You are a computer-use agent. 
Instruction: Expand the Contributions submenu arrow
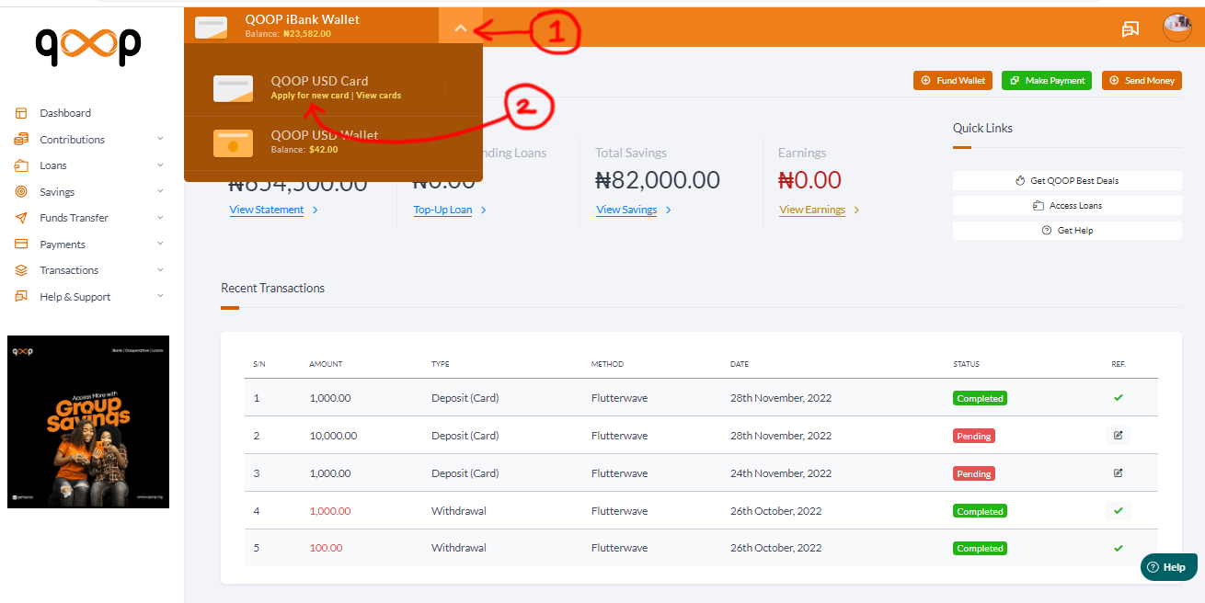(160, 140)
